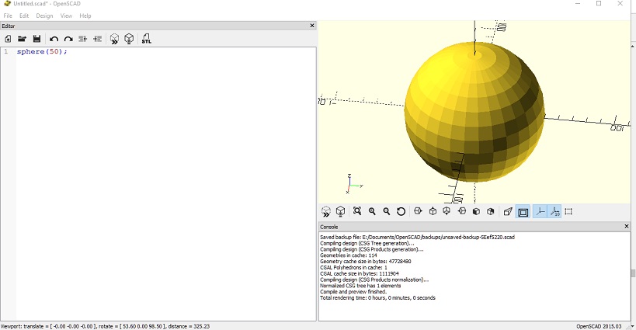Image resolution: width=636 pixels, height=330 pixels.
Task: Click the Open file folder icon
Action: pyautogui.click(x=22, y=39)
